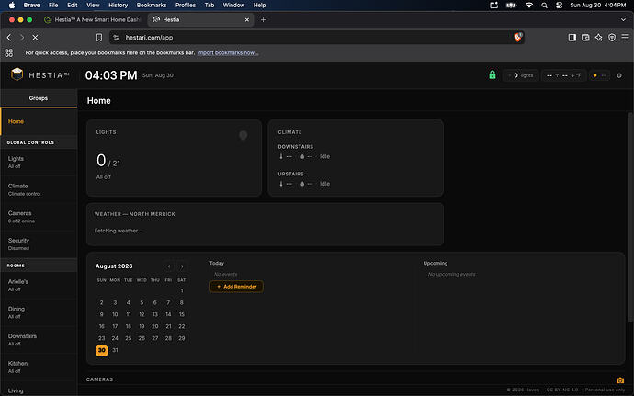Click the Apple logo menu
Screen dimensions: 634x396
coord(12,5)
